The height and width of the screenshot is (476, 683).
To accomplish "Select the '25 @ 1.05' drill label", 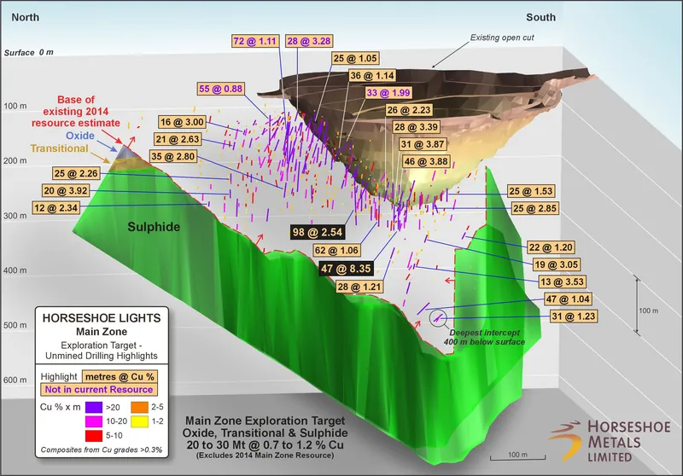I will click(x=355, y=58).
